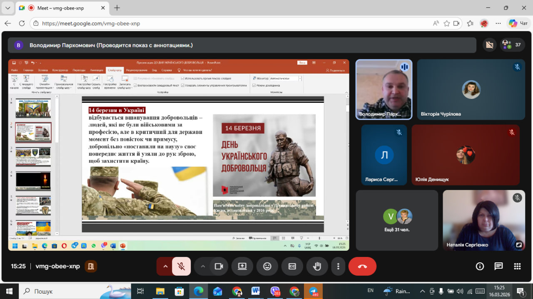The height and width of the screenshot is (299, 533).
Task: Expand the microphone audio settings arrow
Action: point(165,267)
